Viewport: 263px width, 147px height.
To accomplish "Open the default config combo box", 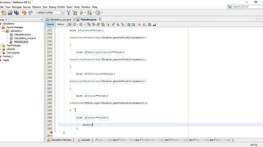I will tap(50, 13).
